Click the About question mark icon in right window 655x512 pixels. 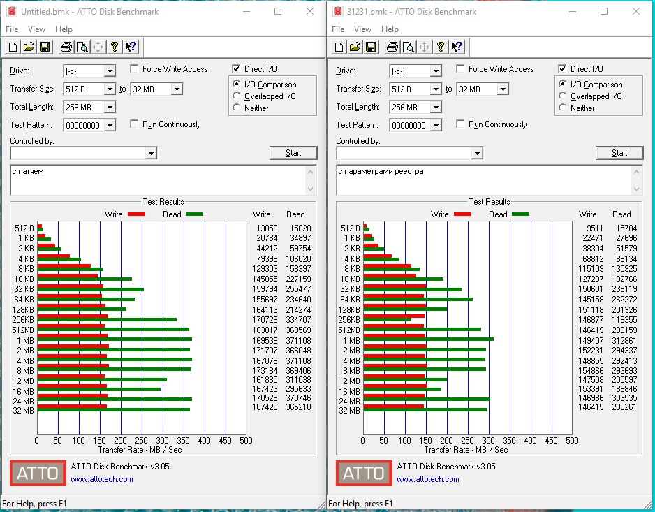coord(441,47)
